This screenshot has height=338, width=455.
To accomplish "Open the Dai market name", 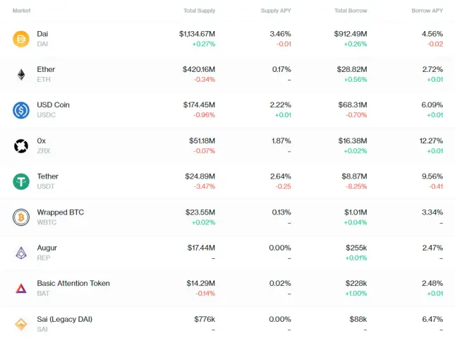I will coord(42,34).
